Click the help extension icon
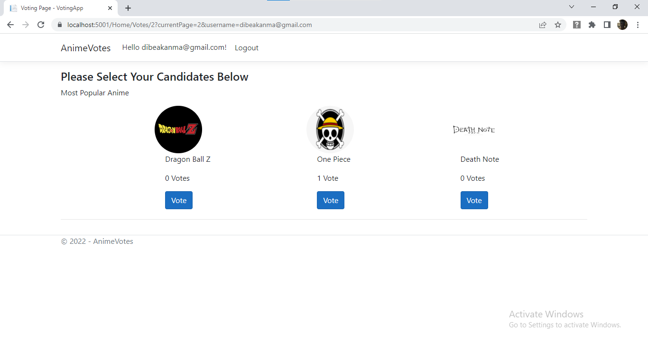Screen dimensions: 648x343 click(577, 24)
